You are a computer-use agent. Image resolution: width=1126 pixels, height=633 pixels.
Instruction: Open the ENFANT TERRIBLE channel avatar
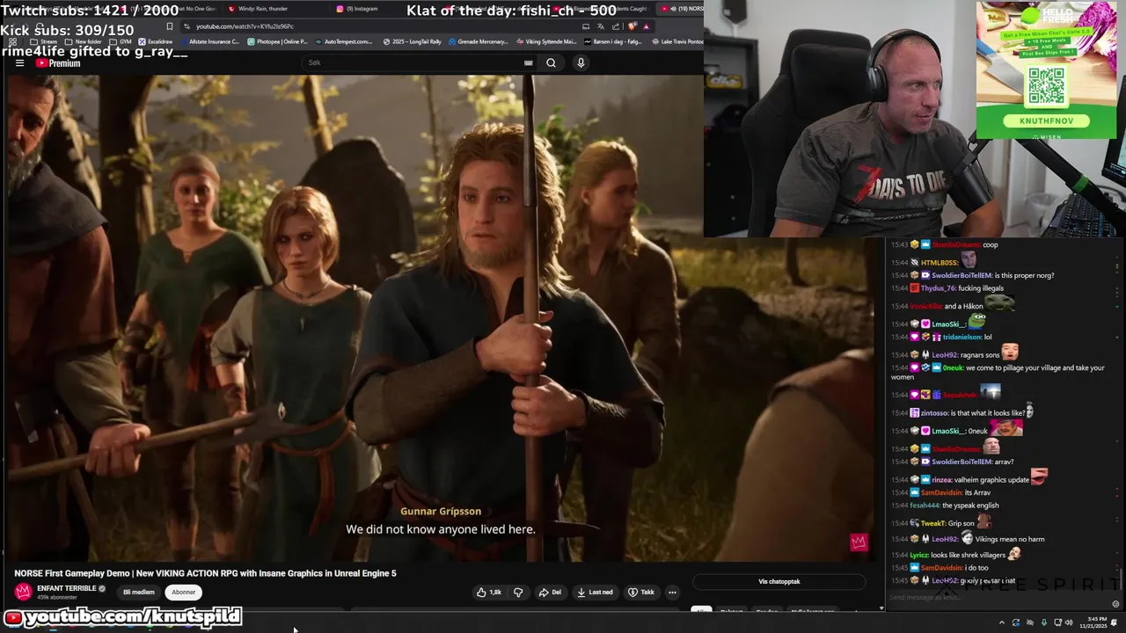click(x=23, y=592)
